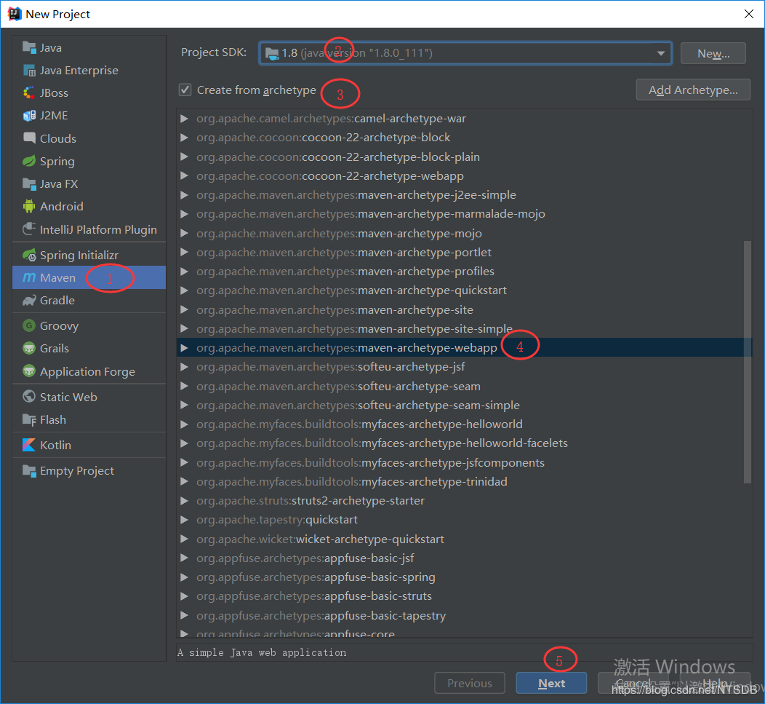765x704 pixels.
Task: Click the Static Web globe icon
Action: (29, 397)
